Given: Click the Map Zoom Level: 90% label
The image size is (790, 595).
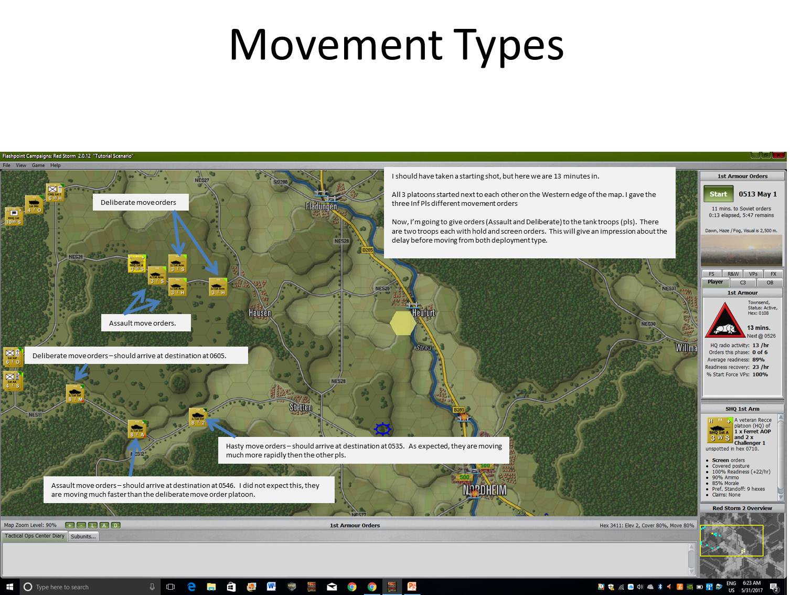Looking at the screenshot, I should [30, 525].
